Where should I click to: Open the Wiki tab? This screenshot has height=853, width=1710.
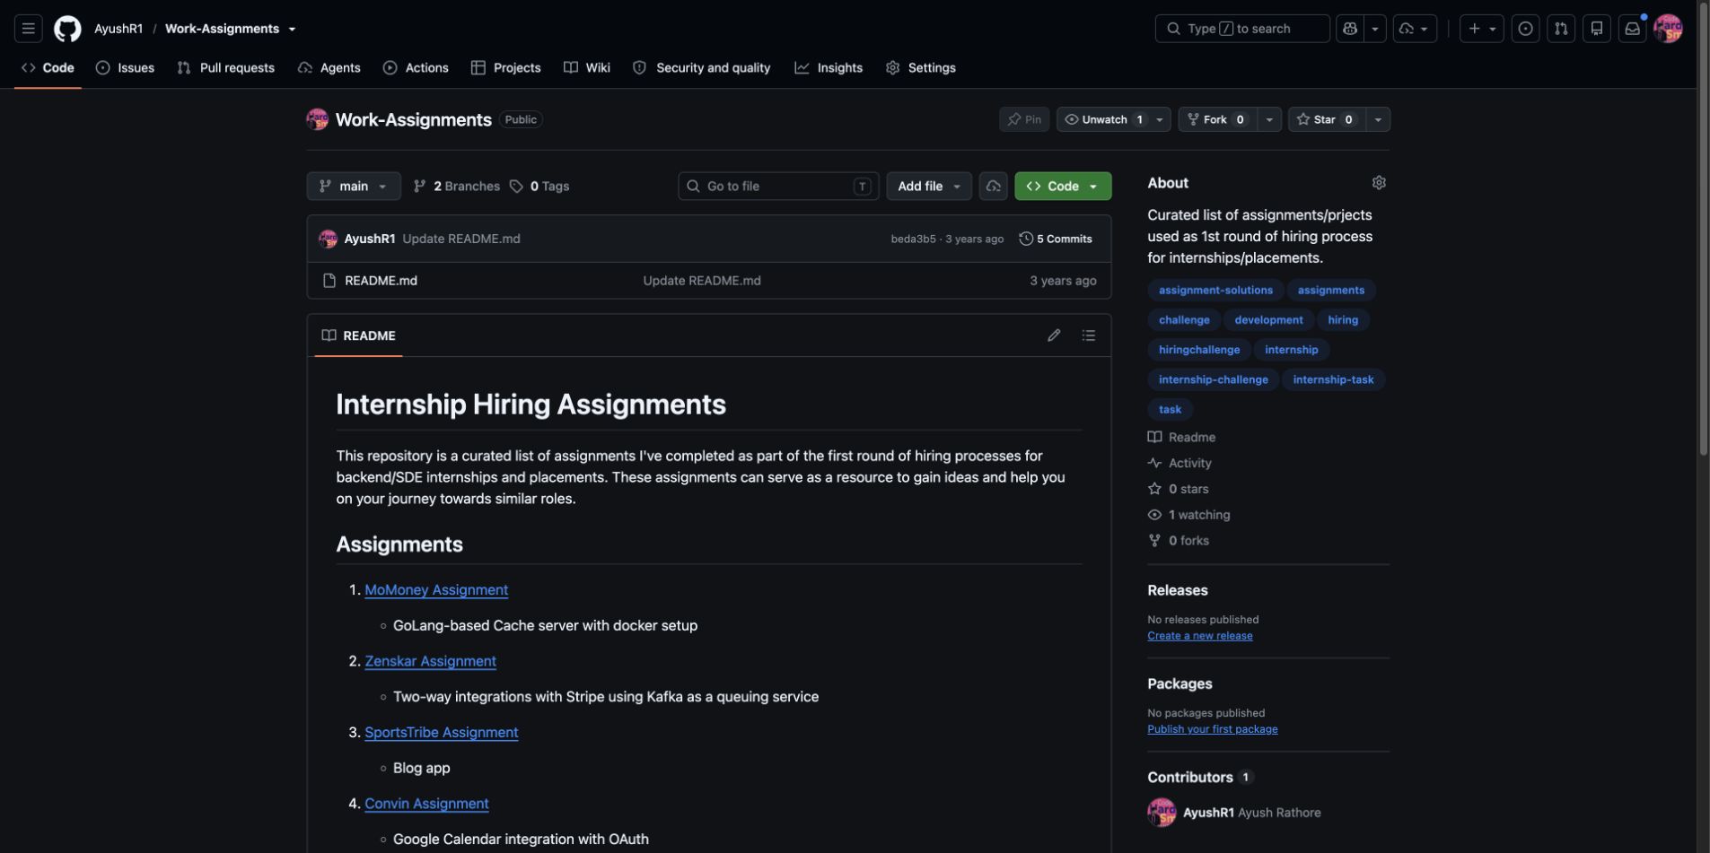[x=586, y=68]
